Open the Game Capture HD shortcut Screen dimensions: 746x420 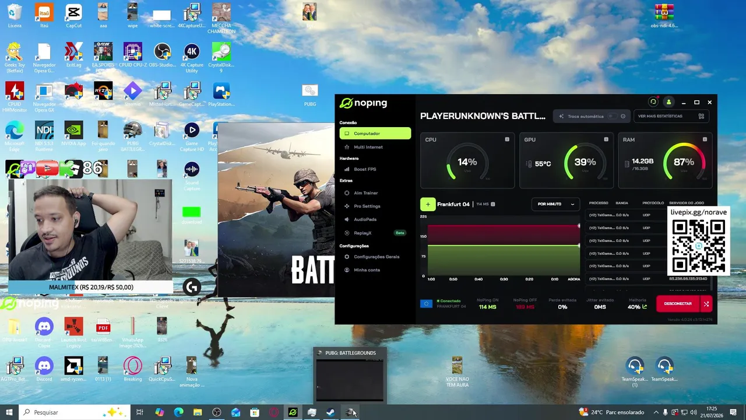[x=192, y=136]
